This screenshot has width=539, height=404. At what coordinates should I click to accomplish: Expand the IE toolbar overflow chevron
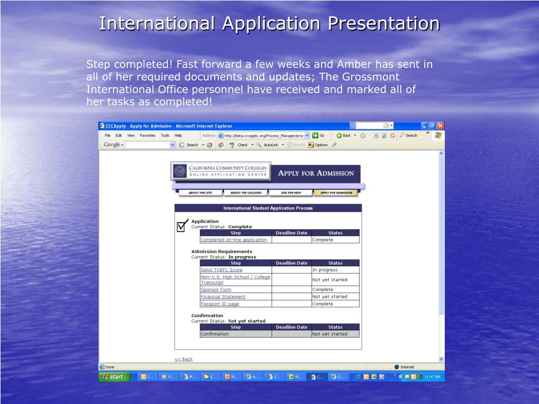tap(427, 133)
